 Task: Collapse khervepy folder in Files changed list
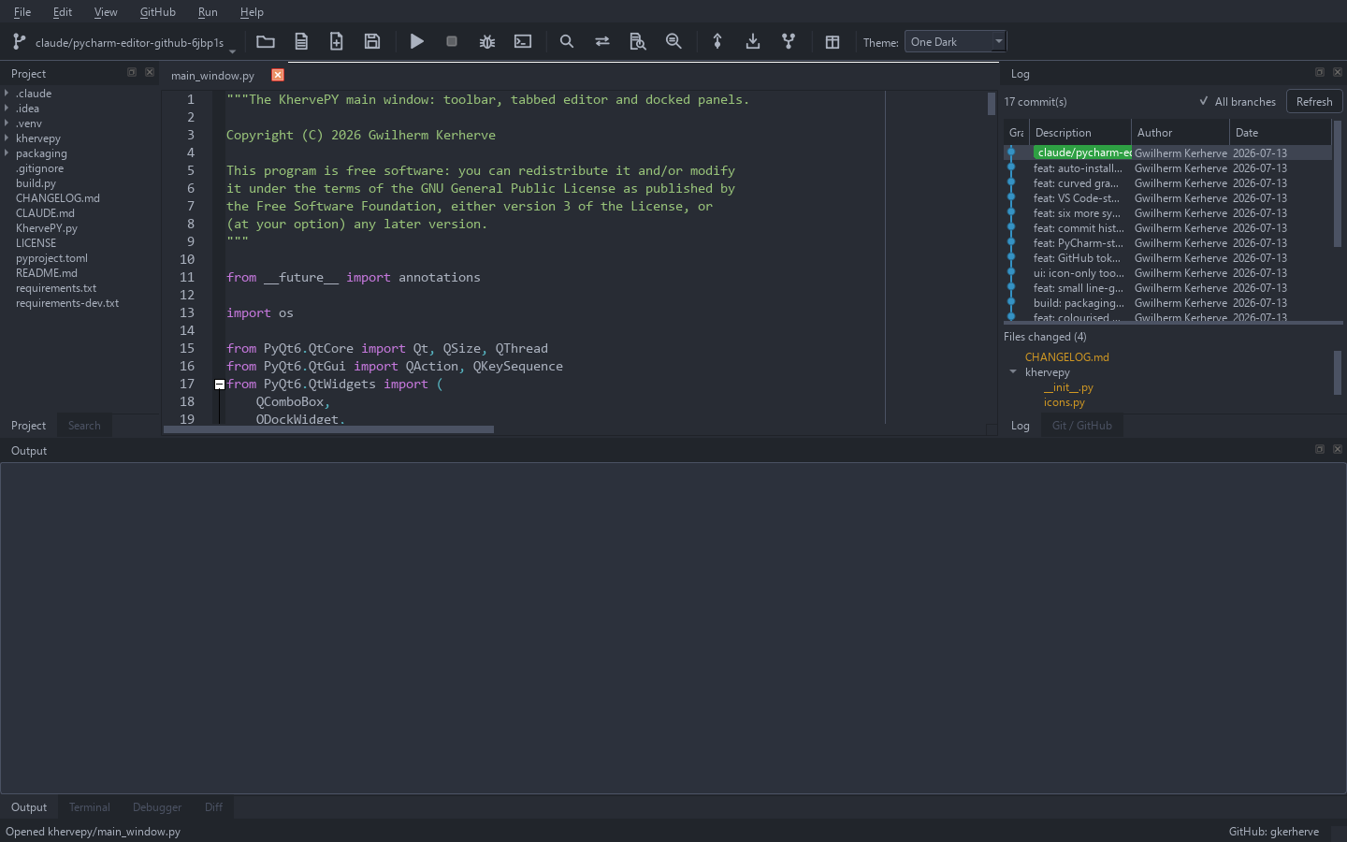(x=1013, y=371)
